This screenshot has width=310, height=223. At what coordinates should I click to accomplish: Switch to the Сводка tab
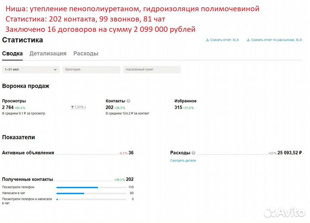click(12, 53)
